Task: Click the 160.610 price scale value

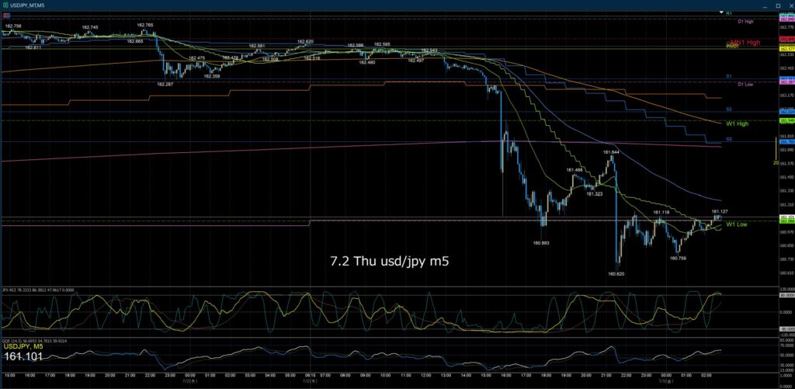Action: pyautogui.click(x=787, y=273)
